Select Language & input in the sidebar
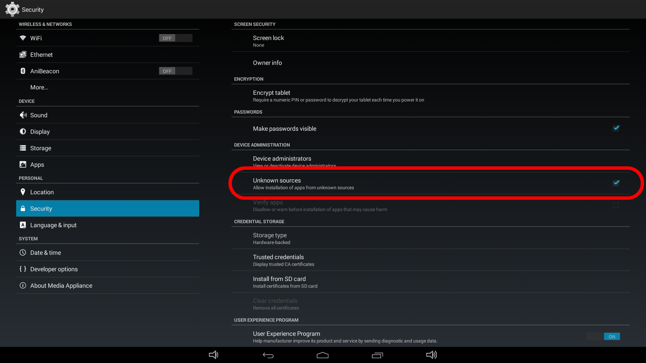The image size is (646, 363). (108, 225)
